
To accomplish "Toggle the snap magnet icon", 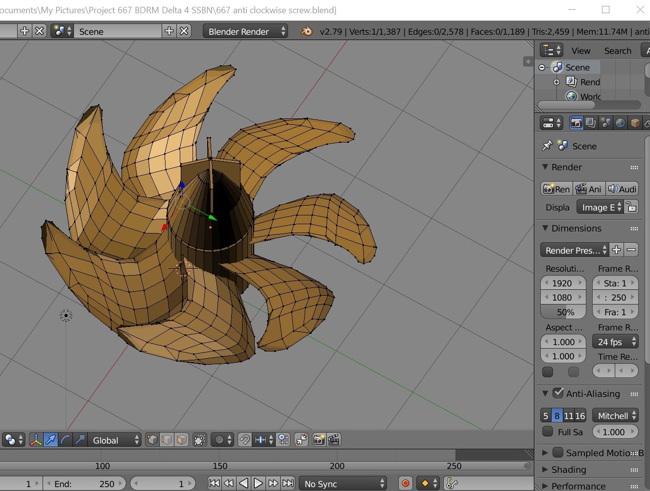I will pyautogui.click(x=244, y=440).
